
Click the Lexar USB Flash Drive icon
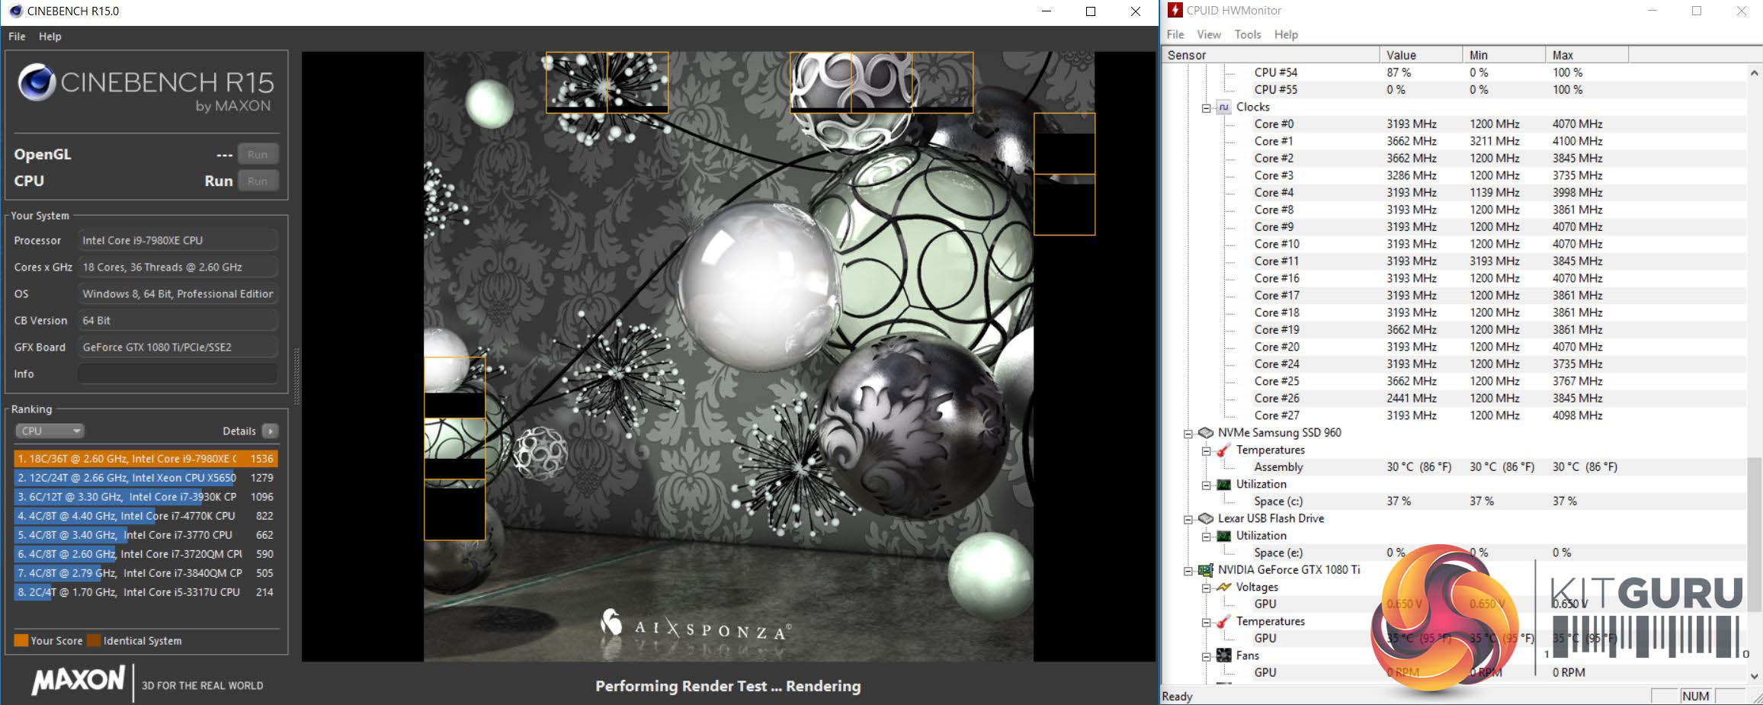1205,519
